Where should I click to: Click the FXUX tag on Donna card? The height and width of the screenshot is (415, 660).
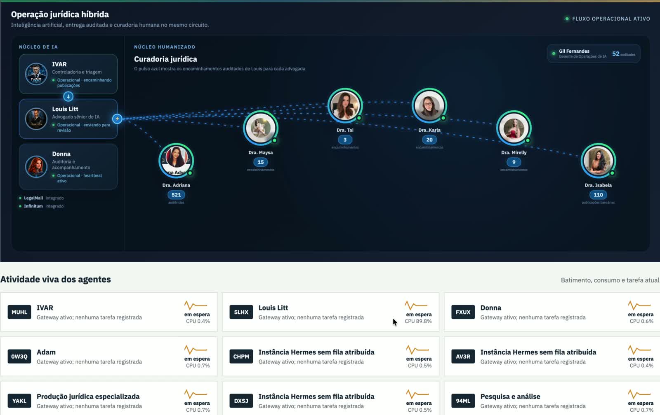click(463, 312)
